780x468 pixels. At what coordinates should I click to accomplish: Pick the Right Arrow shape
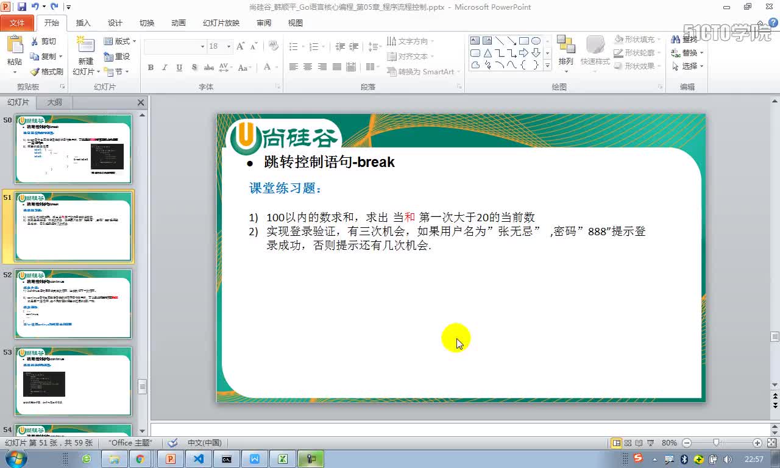(523, 53)
